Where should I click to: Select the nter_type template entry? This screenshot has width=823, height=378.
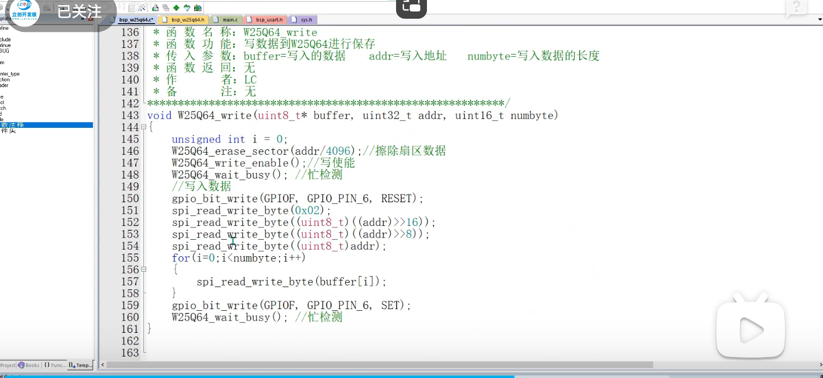pos(10,74)
